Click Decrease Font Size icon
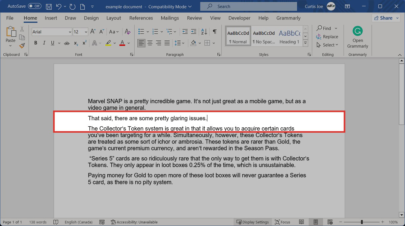The width and height of the screenshot is (405, 226). click(102, 32)
